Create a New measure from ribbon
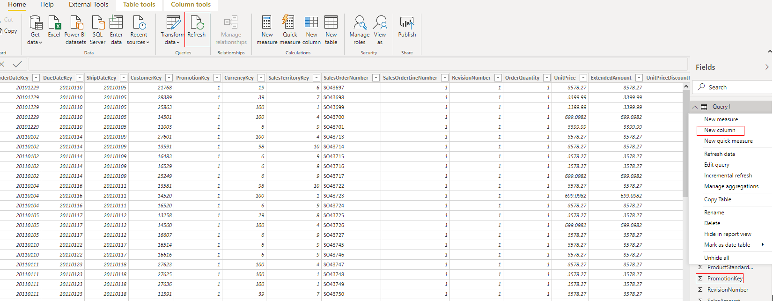This screenshot has height=301, width=773. point(267,30)
